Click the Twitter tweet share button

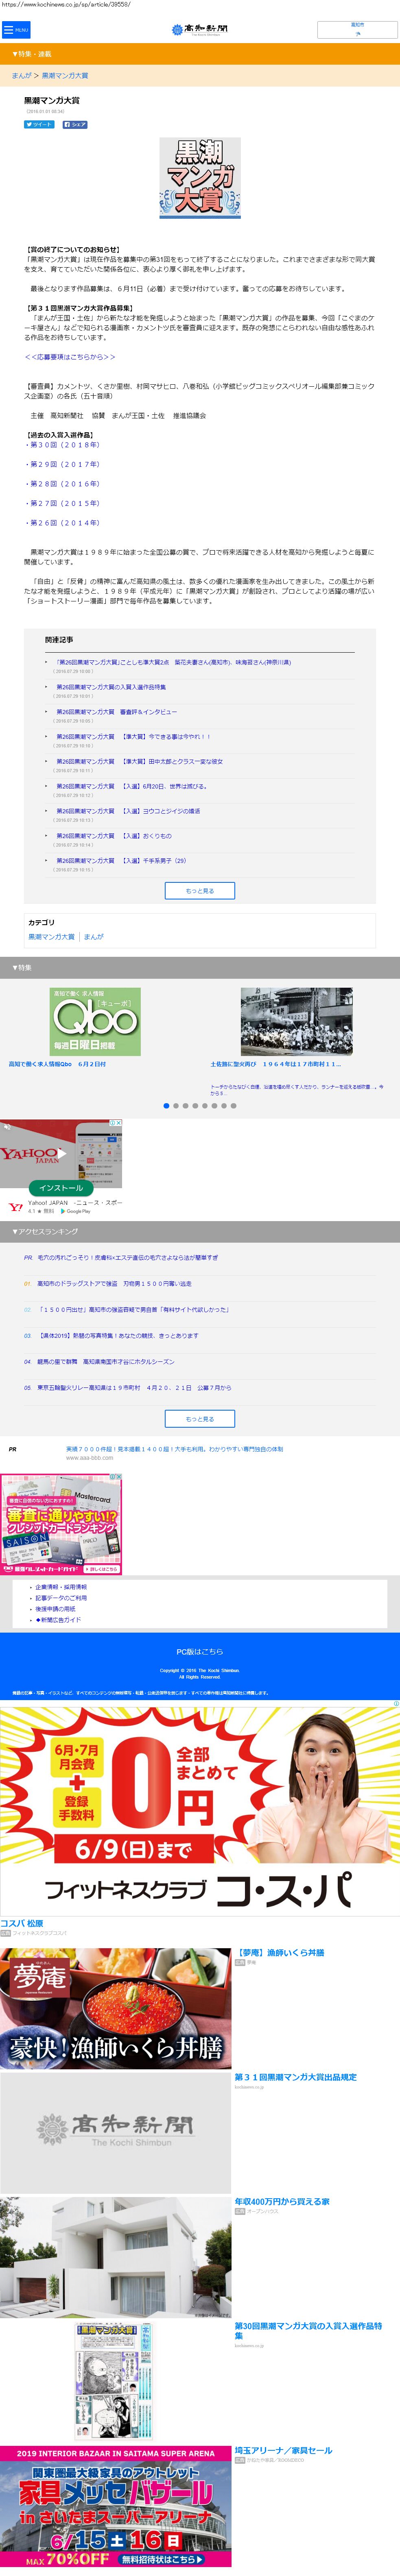(38, 125)
